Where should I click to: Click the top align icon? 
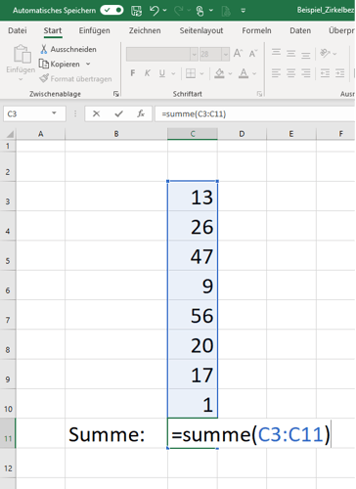tap(276, 53)
